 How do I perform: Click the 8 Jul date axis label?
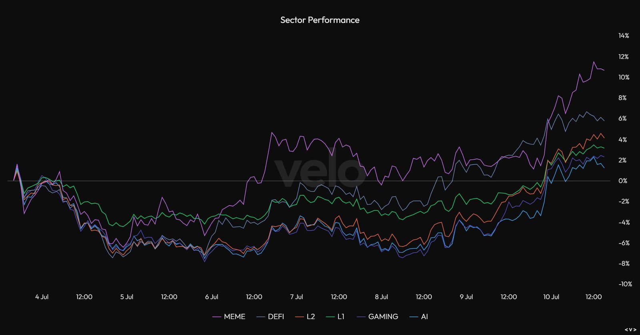[381, 297]
